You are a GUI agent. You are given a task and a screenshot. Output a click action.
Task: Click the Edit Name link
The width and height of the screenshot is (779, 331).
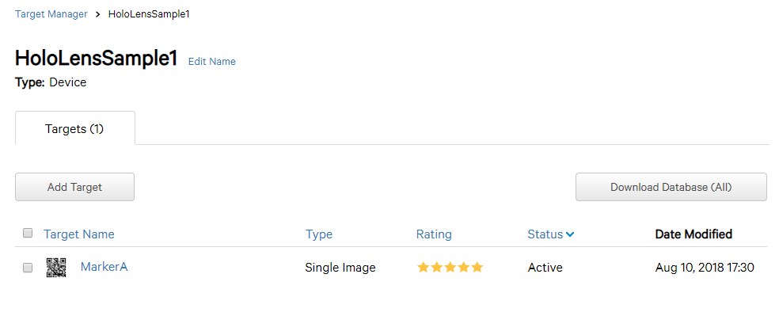click(211, 62)
